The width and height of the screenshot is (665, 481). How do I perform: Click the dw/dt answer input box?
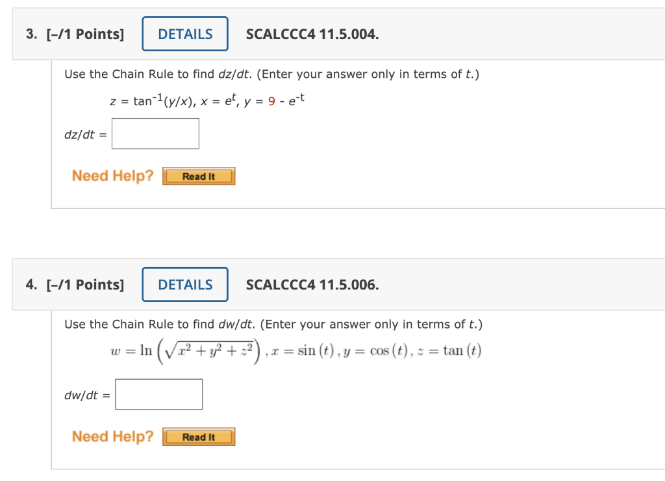(x=158, y=393)
